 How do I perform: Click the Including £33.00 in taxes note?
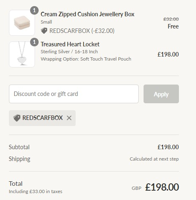tap(35, 191)
